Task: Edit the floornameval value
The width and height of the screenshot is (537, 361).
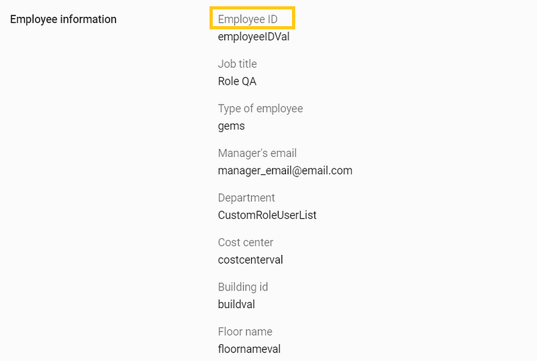Action: coord(249,349)
